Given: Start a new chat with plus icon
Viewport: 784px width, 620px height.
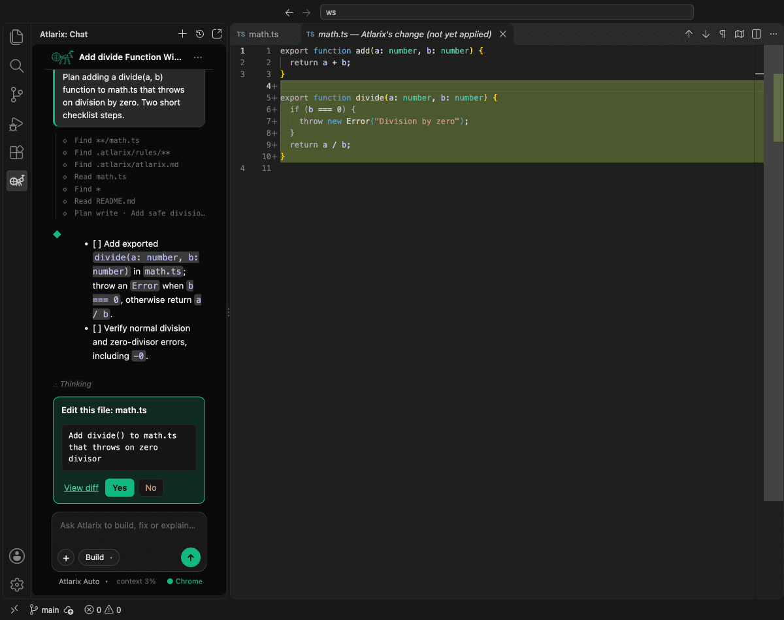Looking at the screenshot, I should click(x=183, y=34).
